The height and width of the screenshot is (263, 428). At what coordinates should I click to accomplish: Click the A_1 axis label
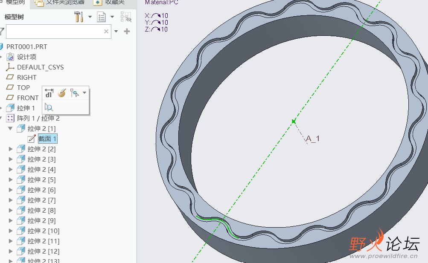click(x=312, y=139)
